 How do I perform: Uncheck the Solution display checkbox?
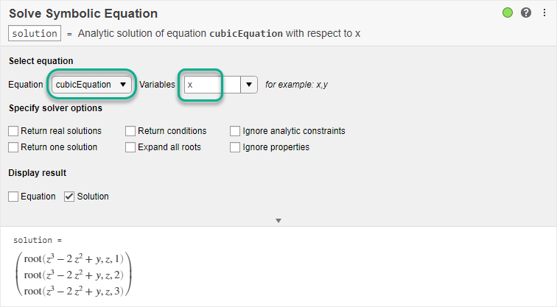pos(69,197)
